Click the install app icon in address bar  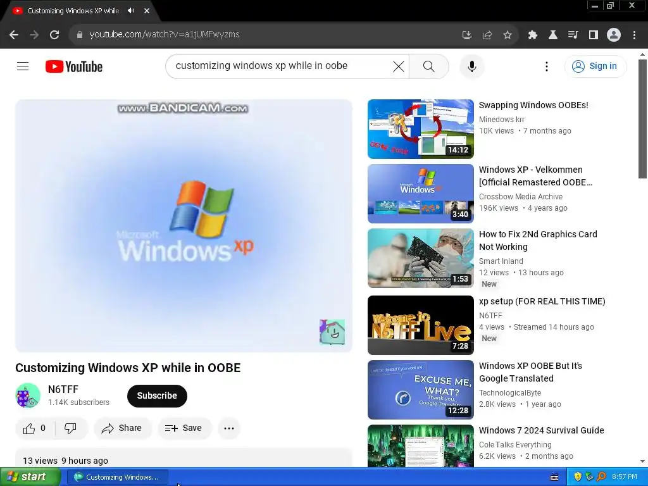click(x=466, y=35)
